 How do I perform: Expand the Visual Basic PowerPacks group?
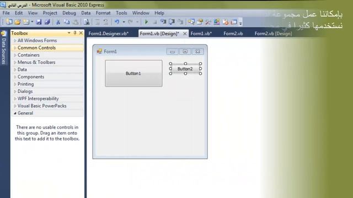(47, 106)
